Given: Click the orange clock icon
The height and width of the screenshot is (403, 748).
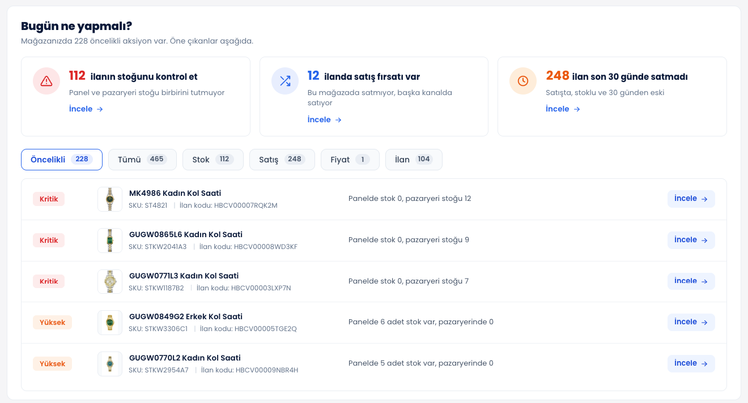Looking at the screenshot, I should tap(523, 81).
